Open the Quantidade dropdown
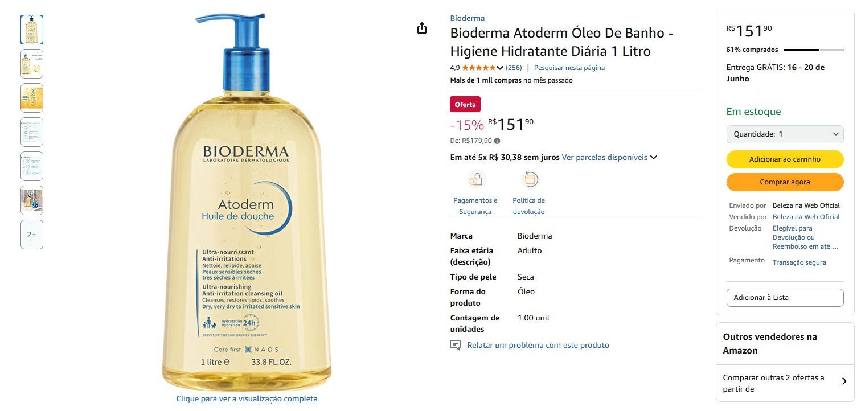 click(x=785, y=134)
